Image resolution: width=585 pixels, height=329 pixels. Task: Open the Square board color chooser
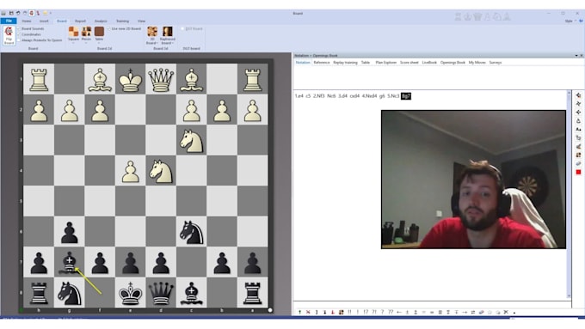tap(73, 34)
